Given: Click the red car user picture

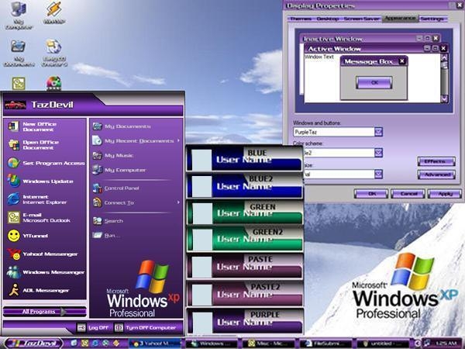Looking at the screenshot, I should point(15,105).
